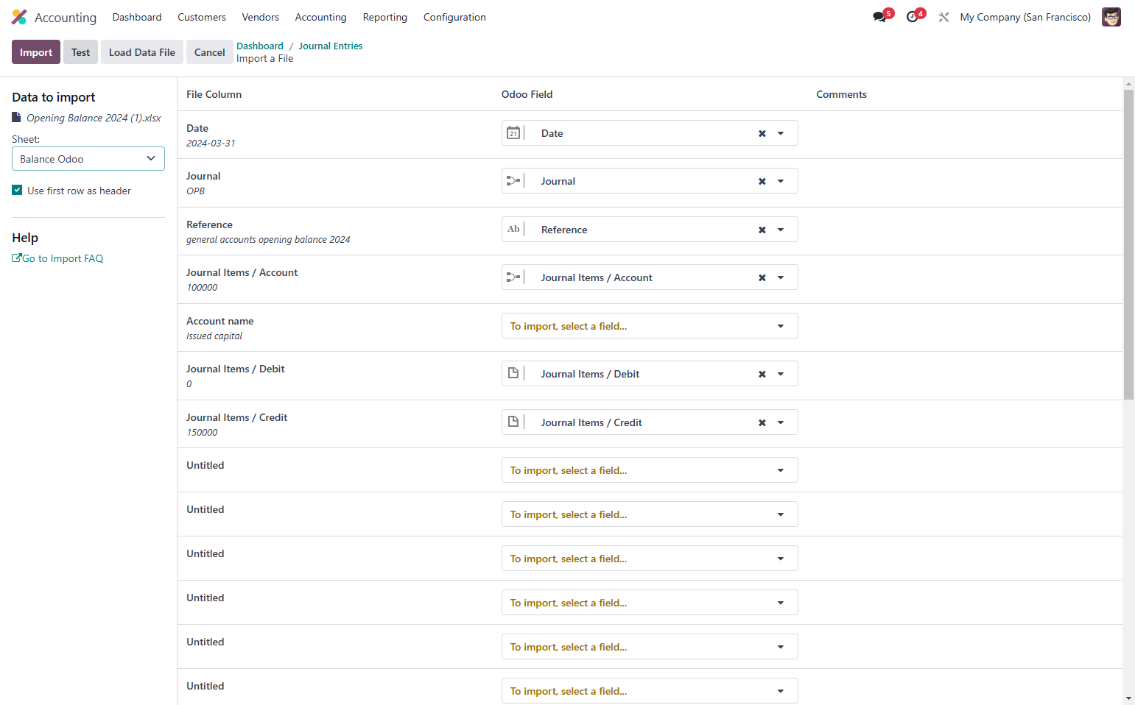1135x705 pixels.
Task: Open the Reporting menu
Action: pos(384,17)
